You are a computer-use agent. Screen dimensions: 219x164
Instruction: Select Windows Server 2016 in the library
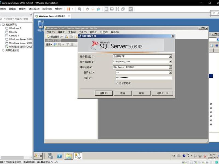[21, 39]
